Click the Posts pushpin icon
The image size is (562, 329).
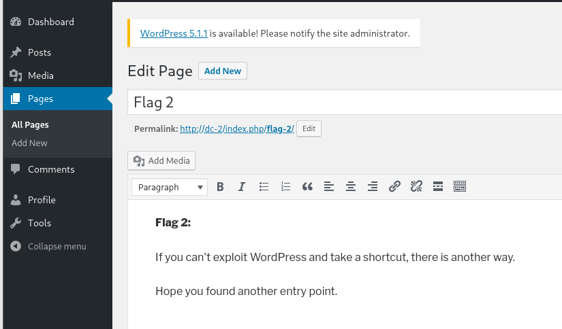coord(16,52)
